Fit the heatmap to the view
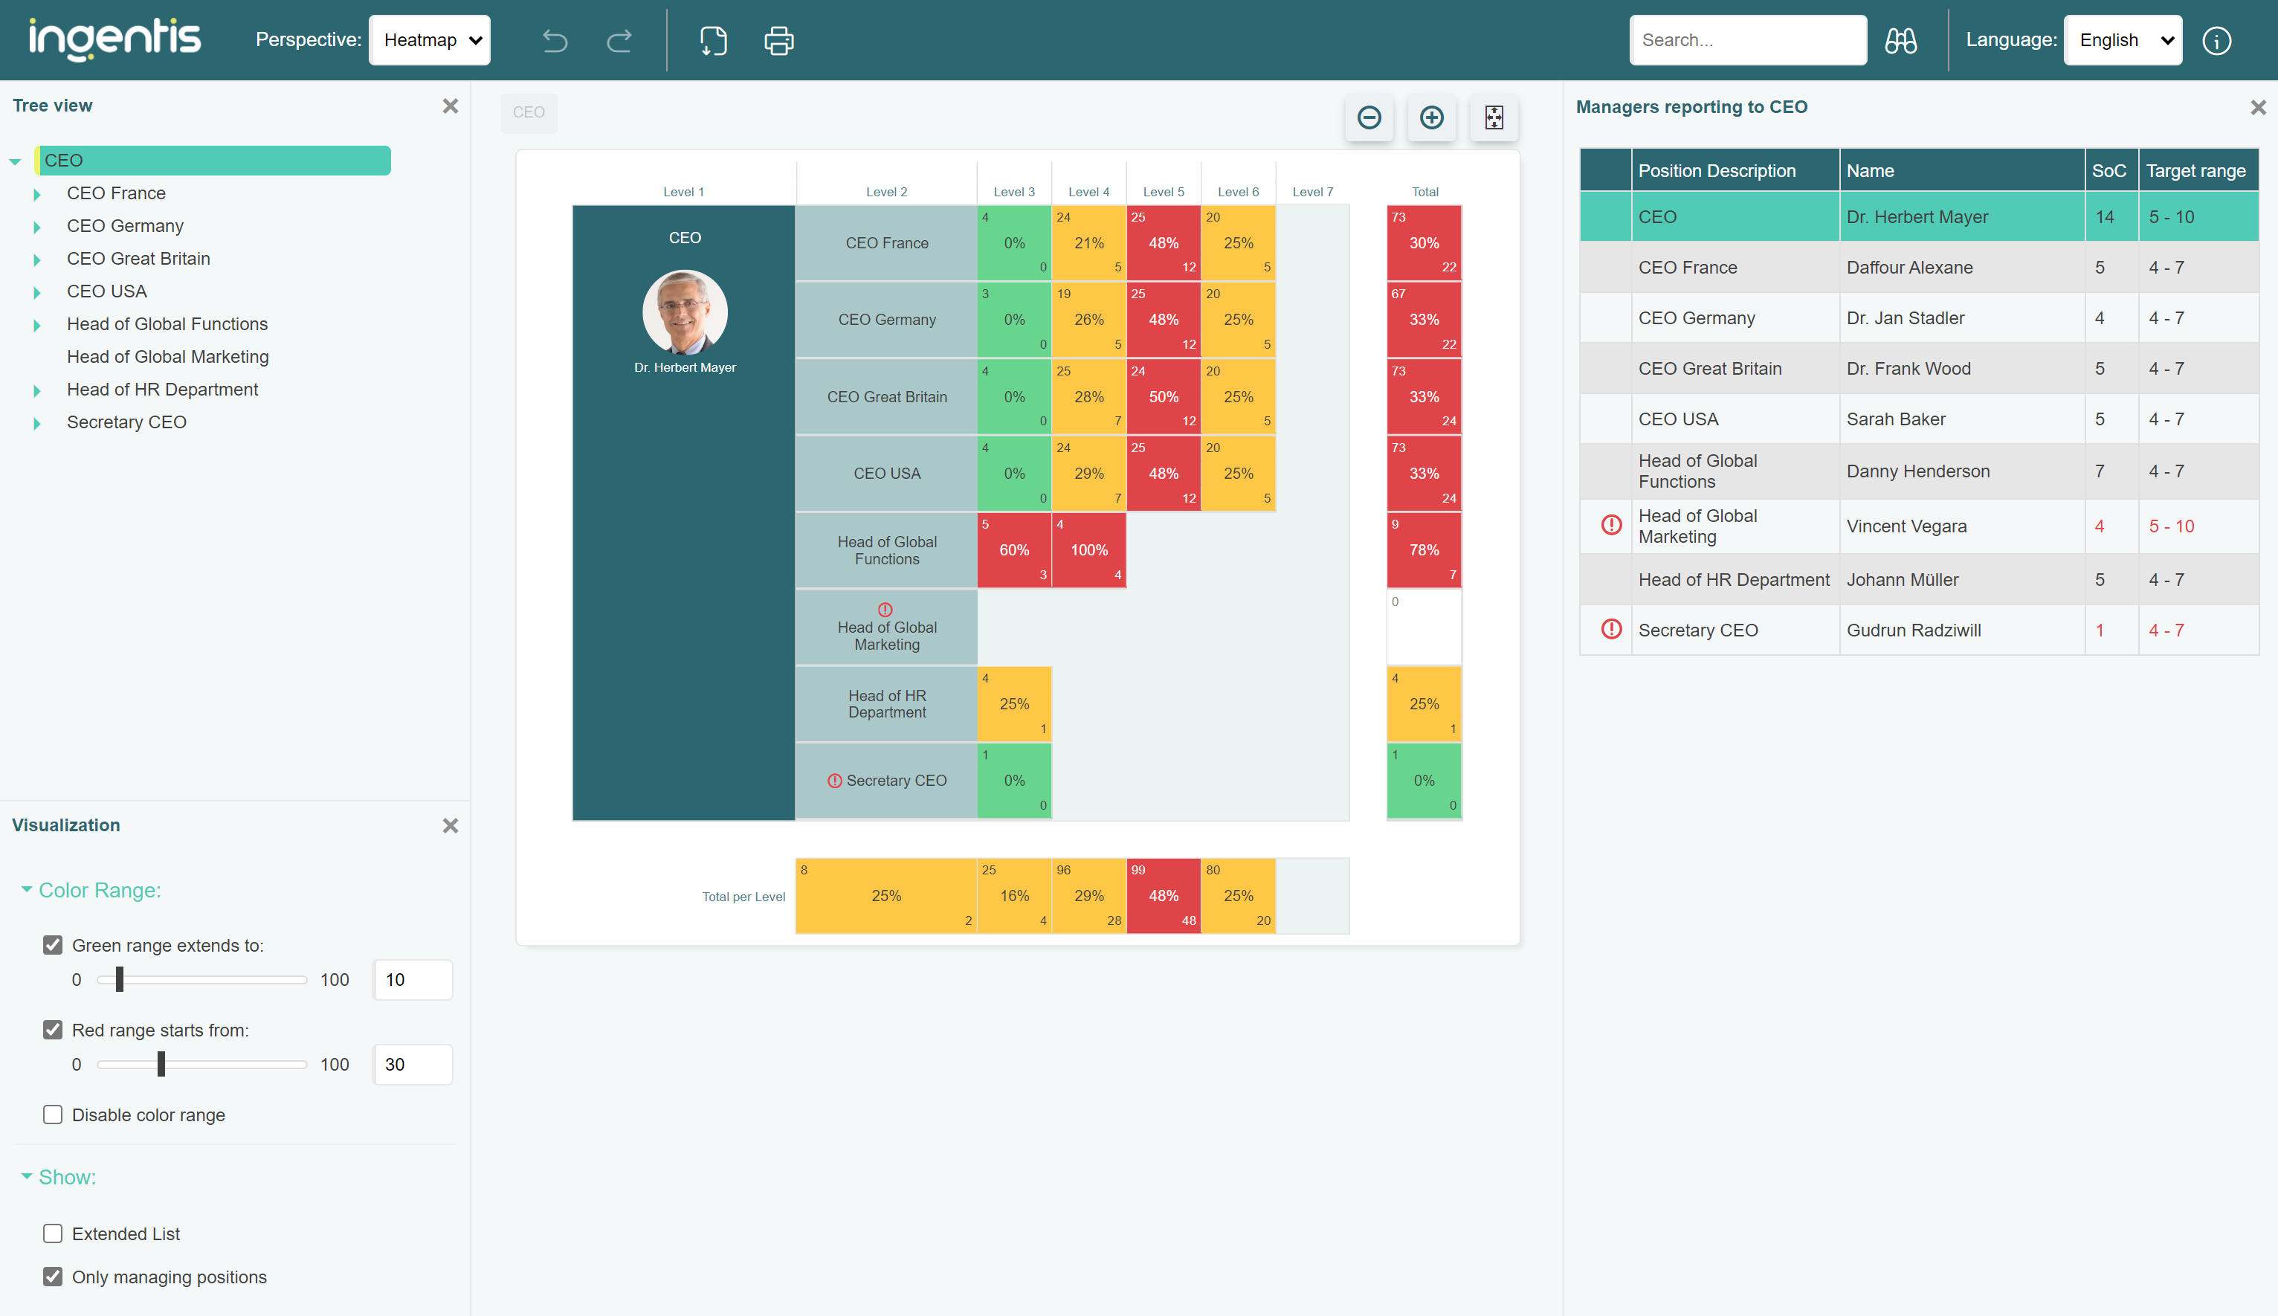This screenshot has width=2278, height=1316. coord(1494,117)
